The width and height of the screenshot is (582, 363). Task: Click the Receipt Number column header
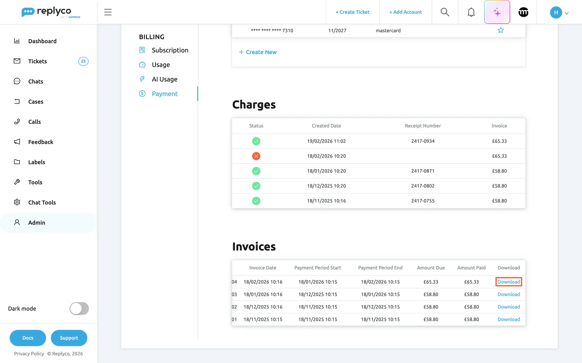coord(423,126)
